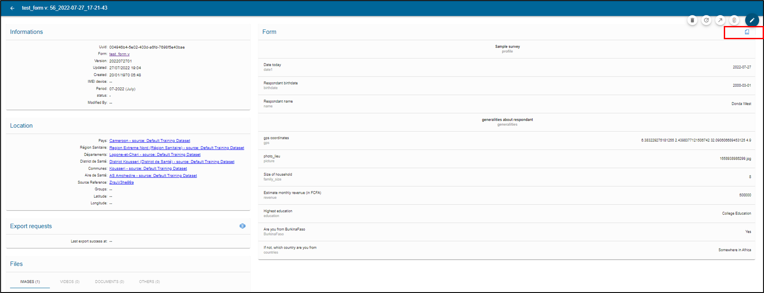The width and height of the screenshot is (764, 293).
Task: Click the Export requests heading
Action: pyautogui.click(x=31, y=226)
